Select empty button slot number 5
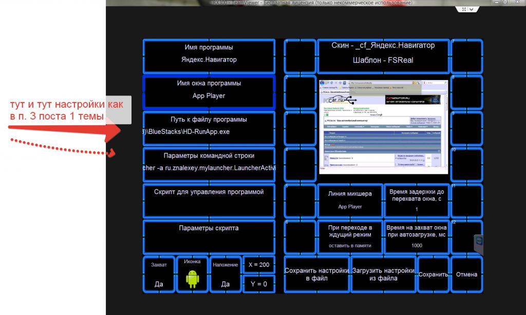The width and height of the screenshot is (526, 315). coord(299,200)
